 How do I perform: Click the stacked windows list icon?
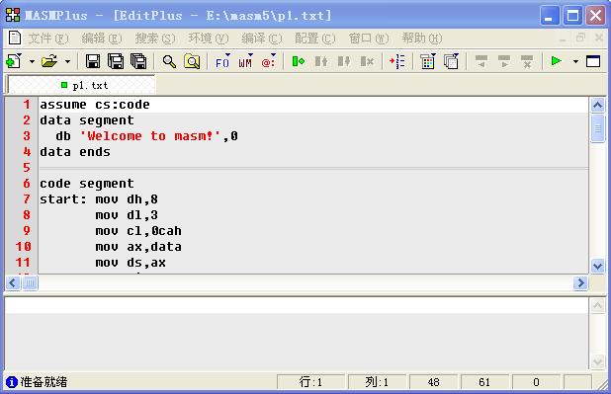pos(451,61)
